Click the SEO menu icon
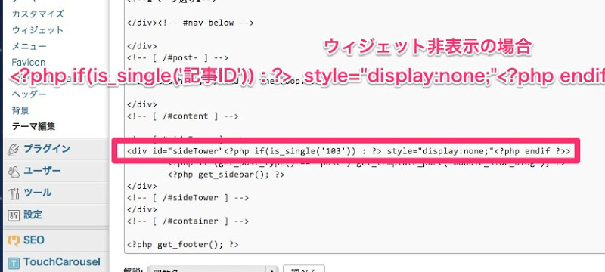The image size is (605, 272). (x=14, y=241)
